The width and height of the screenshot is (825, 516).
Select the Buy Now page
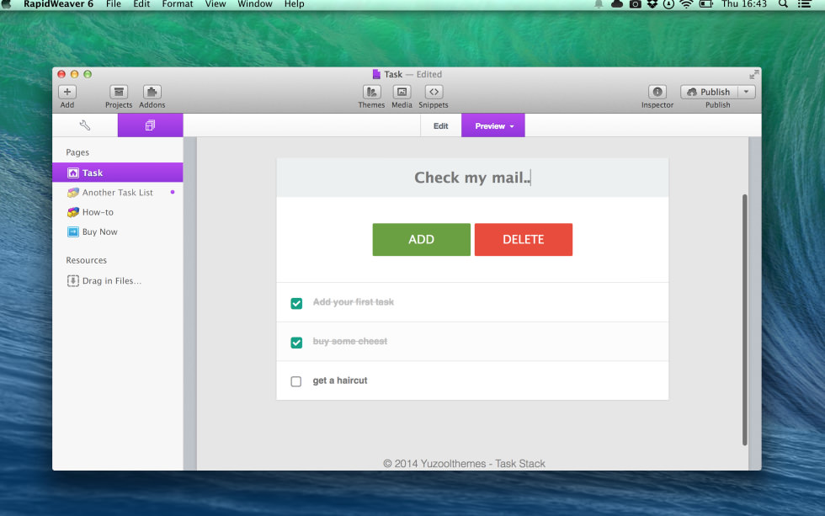(x=118, y=231)
